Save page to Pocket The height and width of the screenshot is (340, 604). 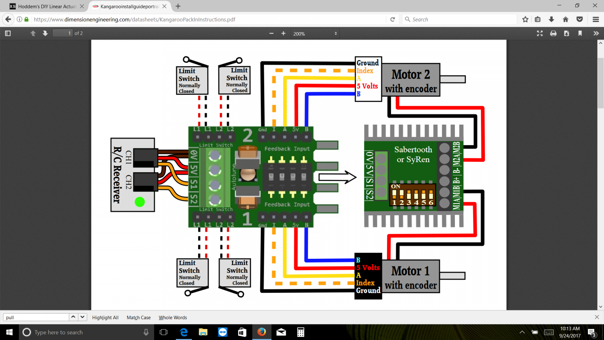pos(579,19)
